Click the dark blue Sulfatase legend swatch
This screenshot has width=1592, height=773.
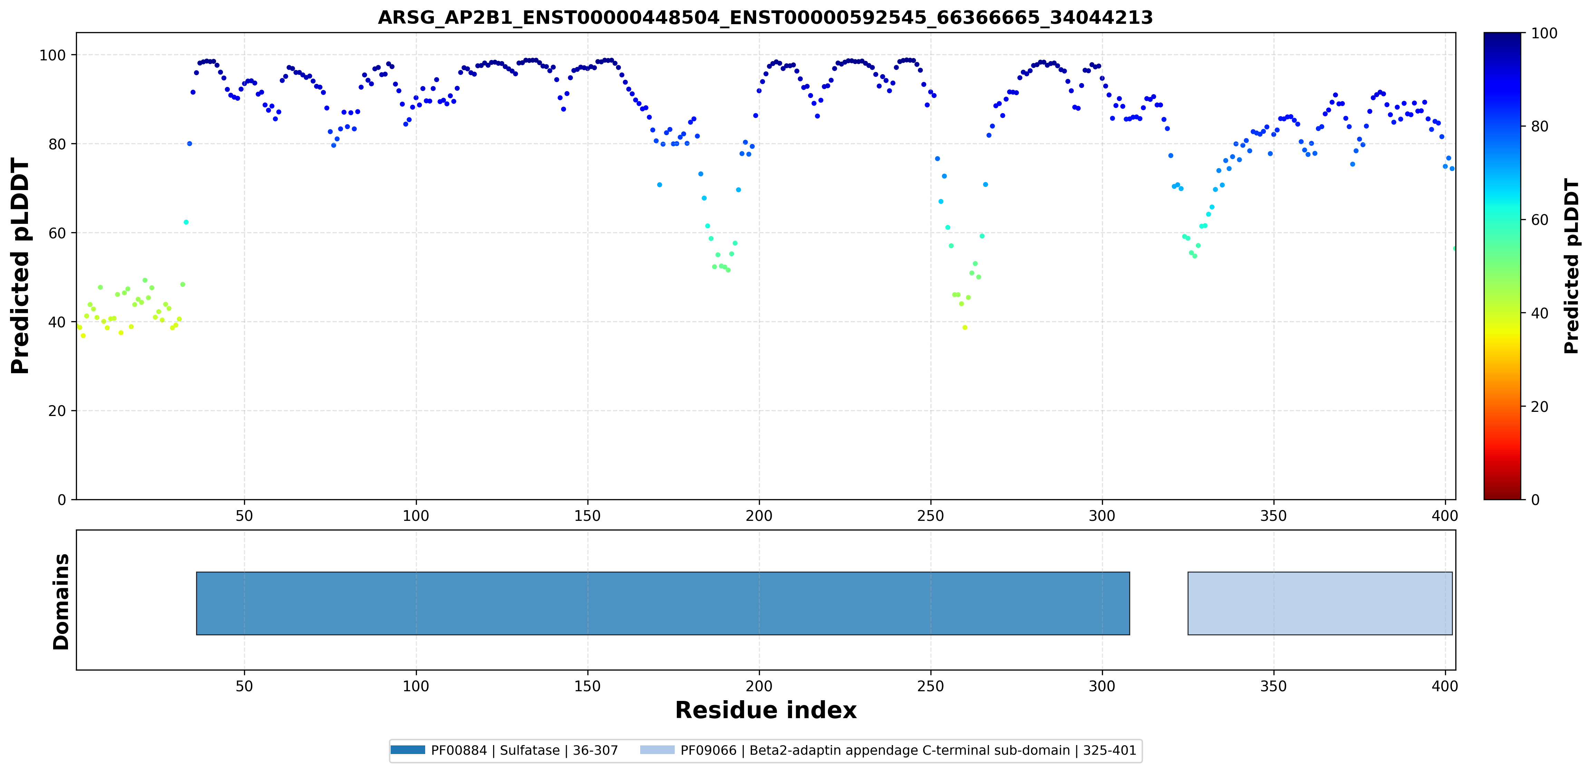click(x=408, y=750)
